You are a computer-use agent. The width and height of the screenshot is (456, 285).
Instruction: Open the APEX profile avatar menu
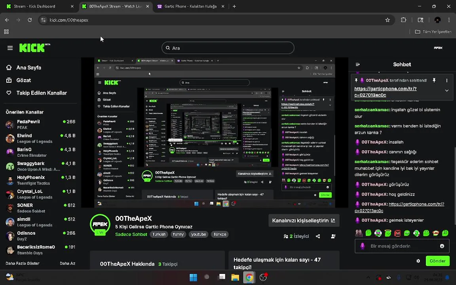tap(438, 48)
